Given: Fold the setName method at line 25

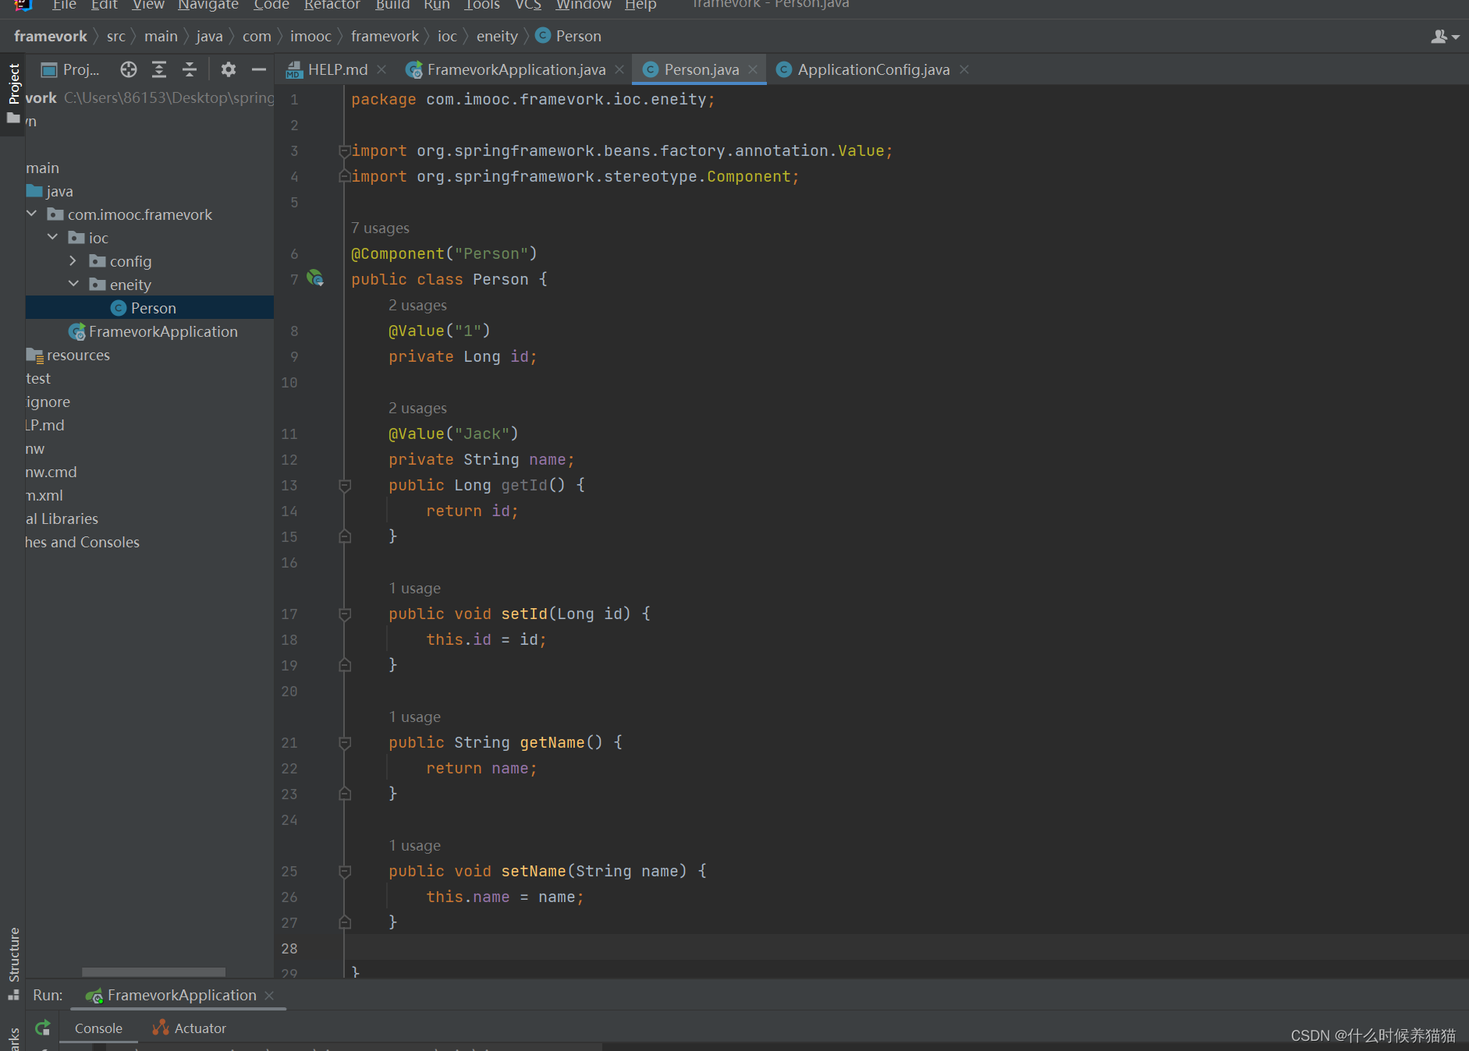Looking at the screenshot, I should pyautogui.click(x=344, y=872).
